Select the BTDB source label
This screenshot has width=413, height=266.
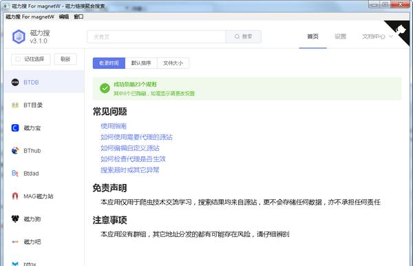point(31,82)
